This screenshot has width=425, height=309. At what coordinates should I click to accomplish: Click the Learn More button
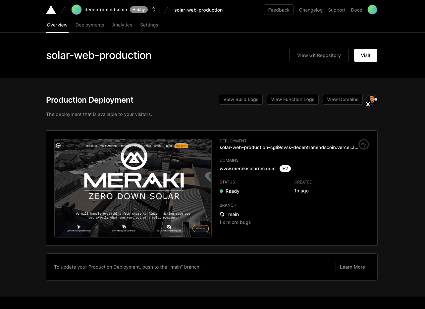(x=352, y=267)
